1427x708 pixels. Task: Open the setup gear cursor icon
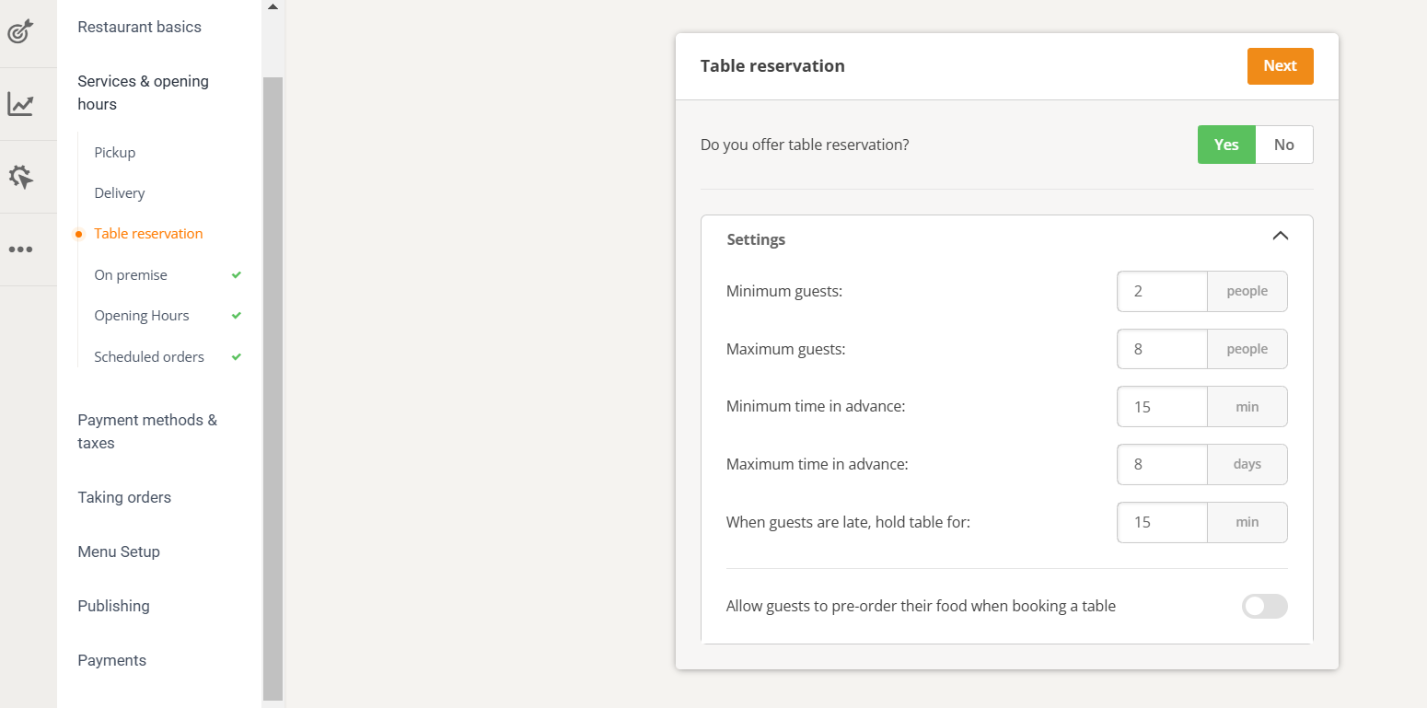[x=20, y=177]
